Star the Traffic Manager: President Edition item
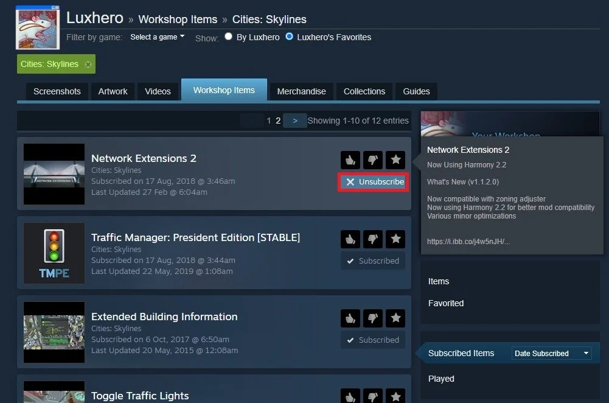609x403 pixels. 395,239
